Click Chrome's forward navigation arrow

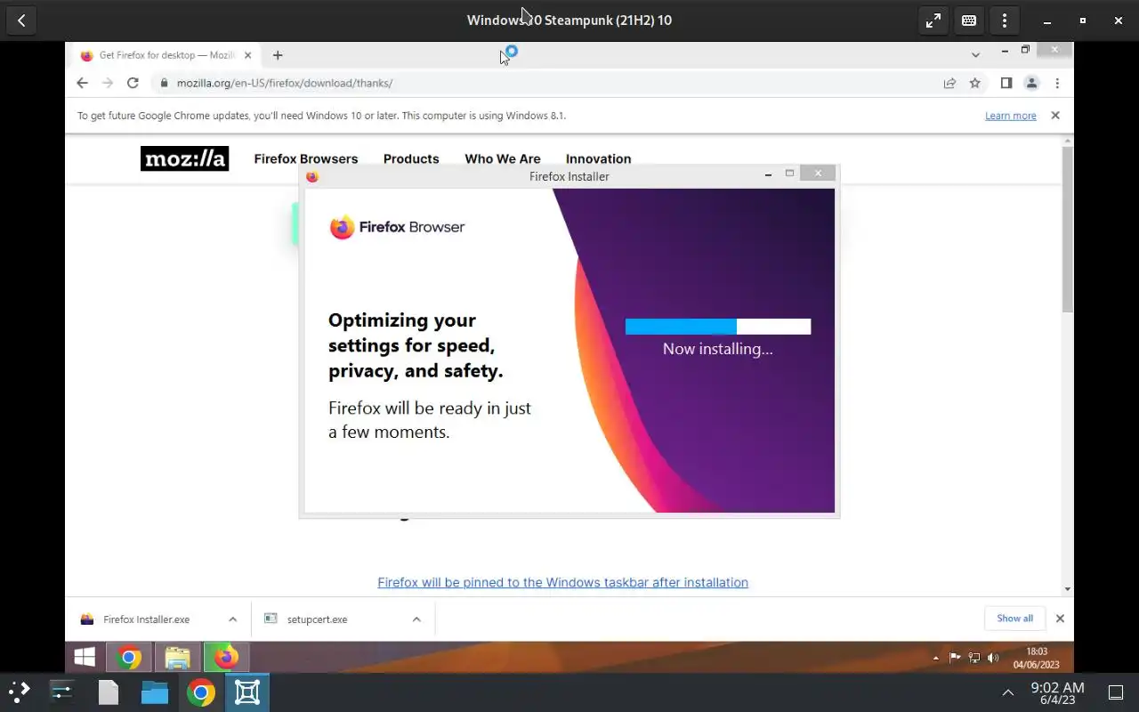pos(108,83)
